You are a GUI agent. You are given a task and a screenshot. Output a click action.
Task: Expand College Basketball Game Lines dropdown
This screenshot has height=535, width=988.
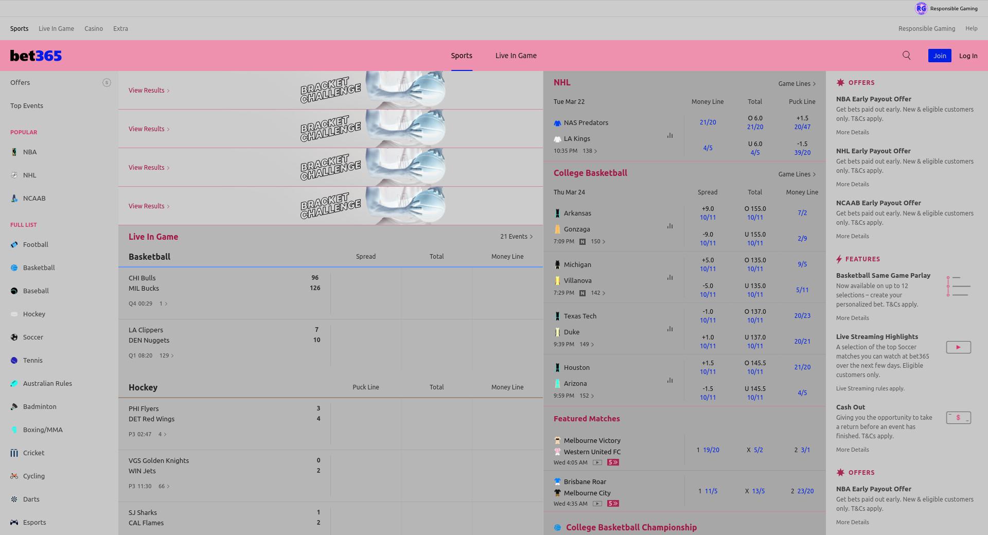click(x=797, y=174)
